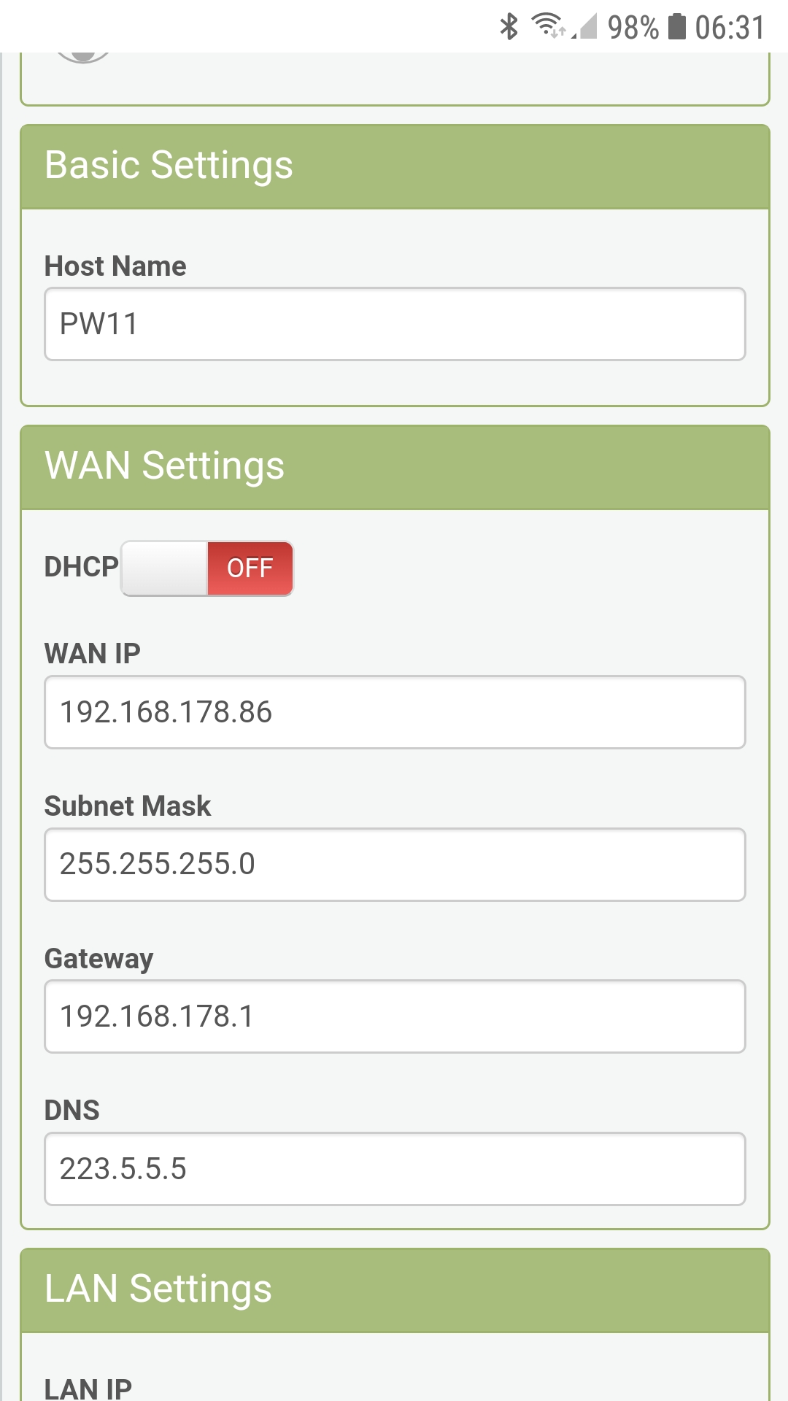Collapse the WAN Settings section header
This screenshot has width=788, height=1401.
click(x=395, y=467)
